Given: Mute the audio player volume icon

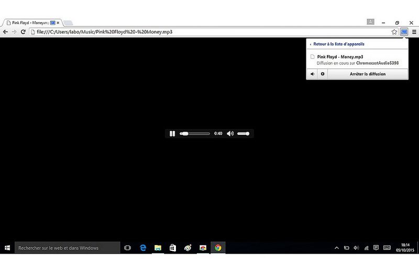Looking at the screenshot, I should tap(230, 134).
